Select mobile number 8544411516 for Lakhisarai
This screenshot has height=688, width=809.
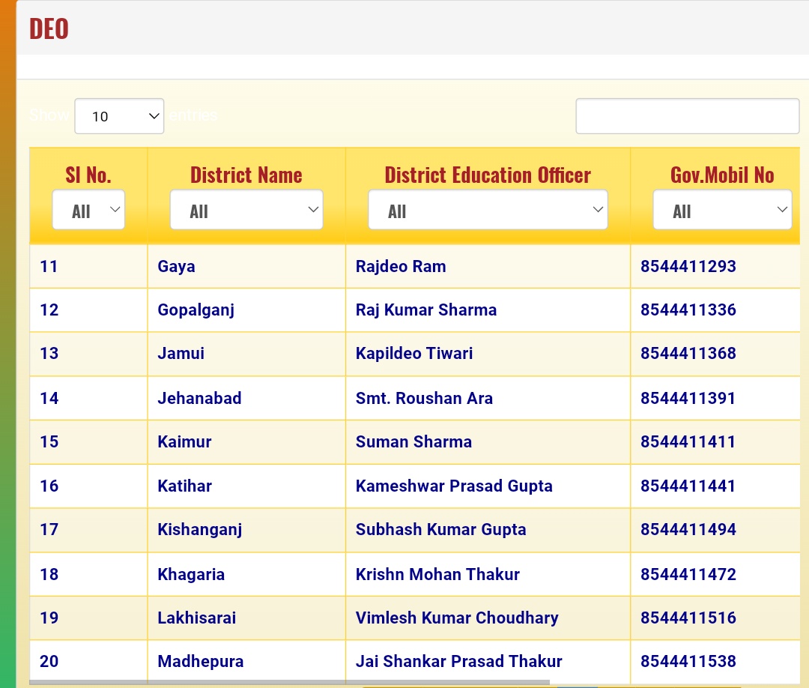pos(688,618)
